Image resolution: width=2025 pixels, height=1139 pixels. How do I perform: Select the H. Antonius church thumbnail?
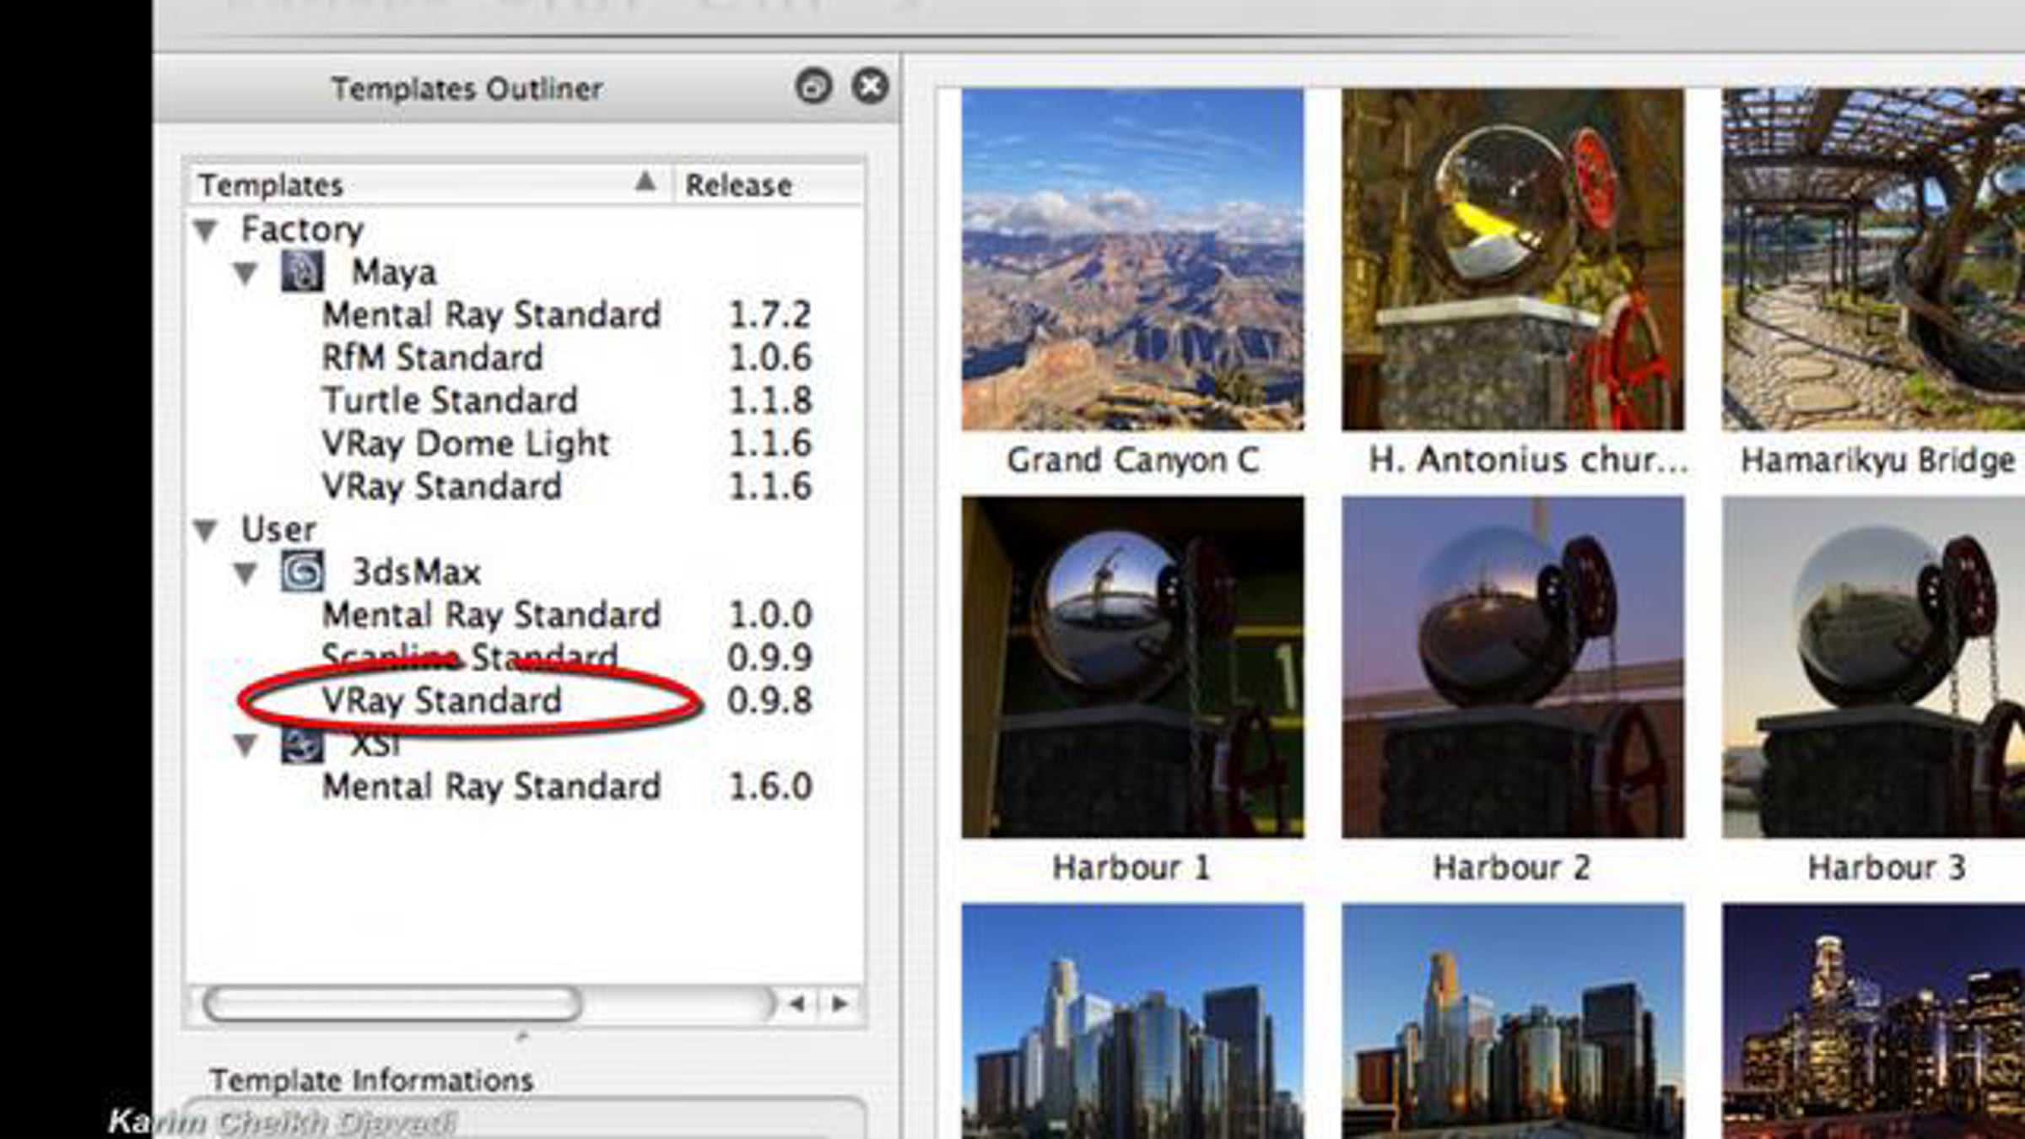(1513, 260)
